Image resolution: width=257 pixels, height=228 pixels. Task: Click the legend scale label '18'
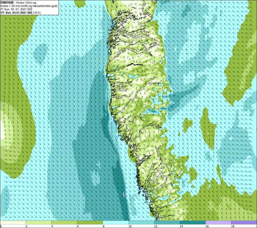tap(233, 226)
